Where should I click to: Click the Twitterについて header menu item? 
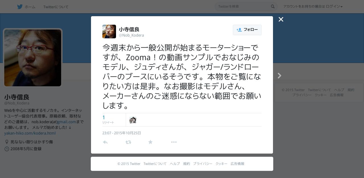coord(56,7)
